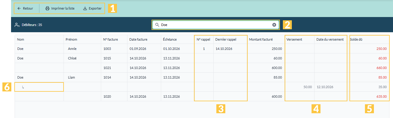Click the Échéance column header

170,39
